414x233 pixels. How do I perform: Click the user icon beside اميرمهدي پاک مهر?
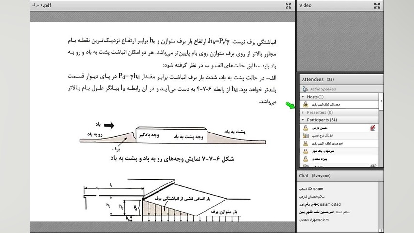tap(305, 151)
